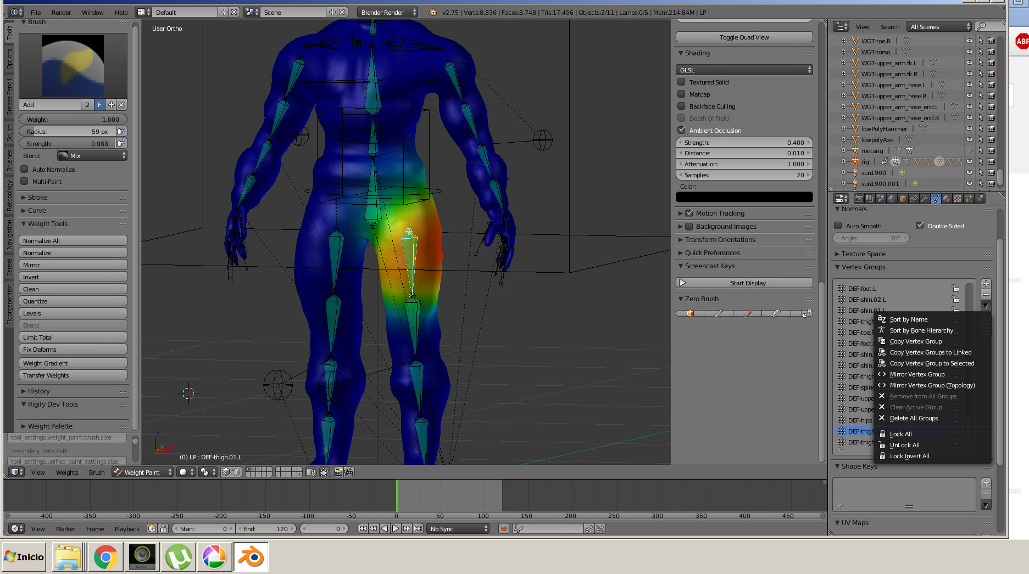
Task: Open the Weight Paint mode dropdown
Action: 143,472
